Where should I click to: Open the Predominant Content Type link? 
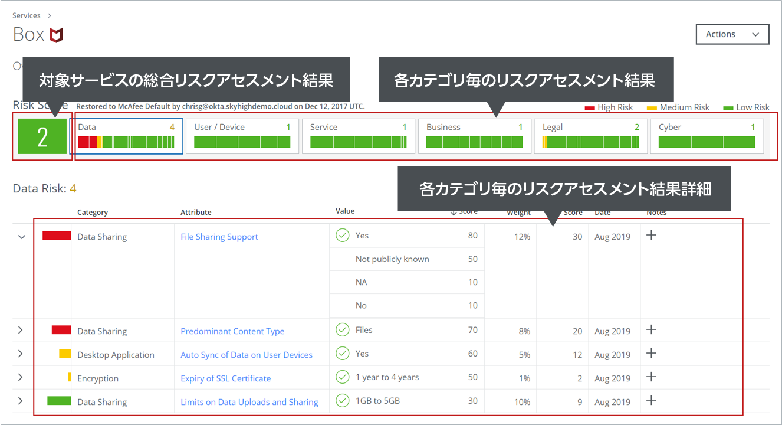[x=232, y=331]
